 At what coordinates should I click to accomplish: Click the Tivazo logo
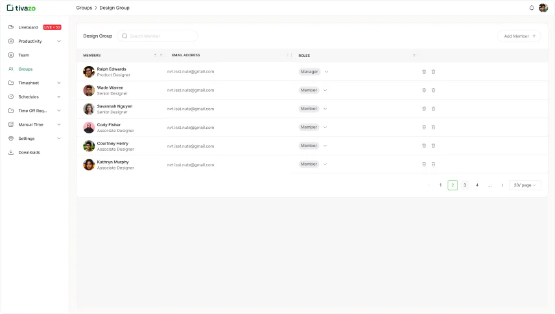21,8
